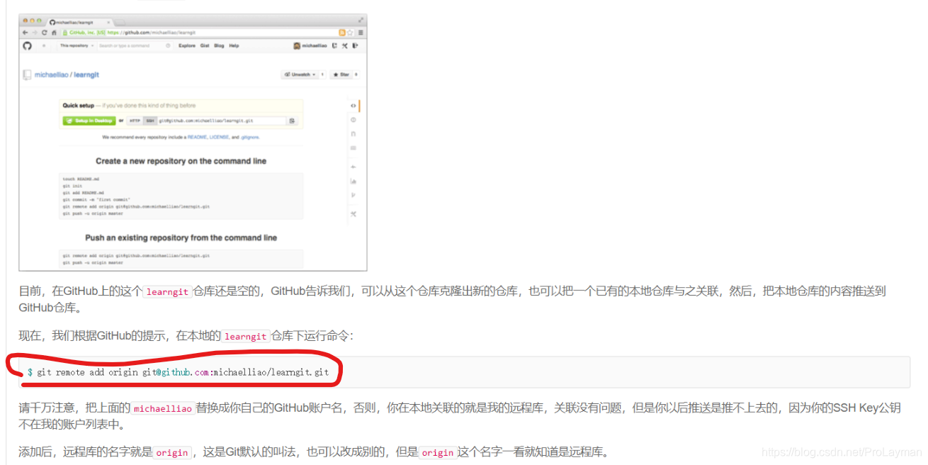The image size is (928, 465).
Task: Click the bookmark star in the address bar
Action: tap(350, 33)
